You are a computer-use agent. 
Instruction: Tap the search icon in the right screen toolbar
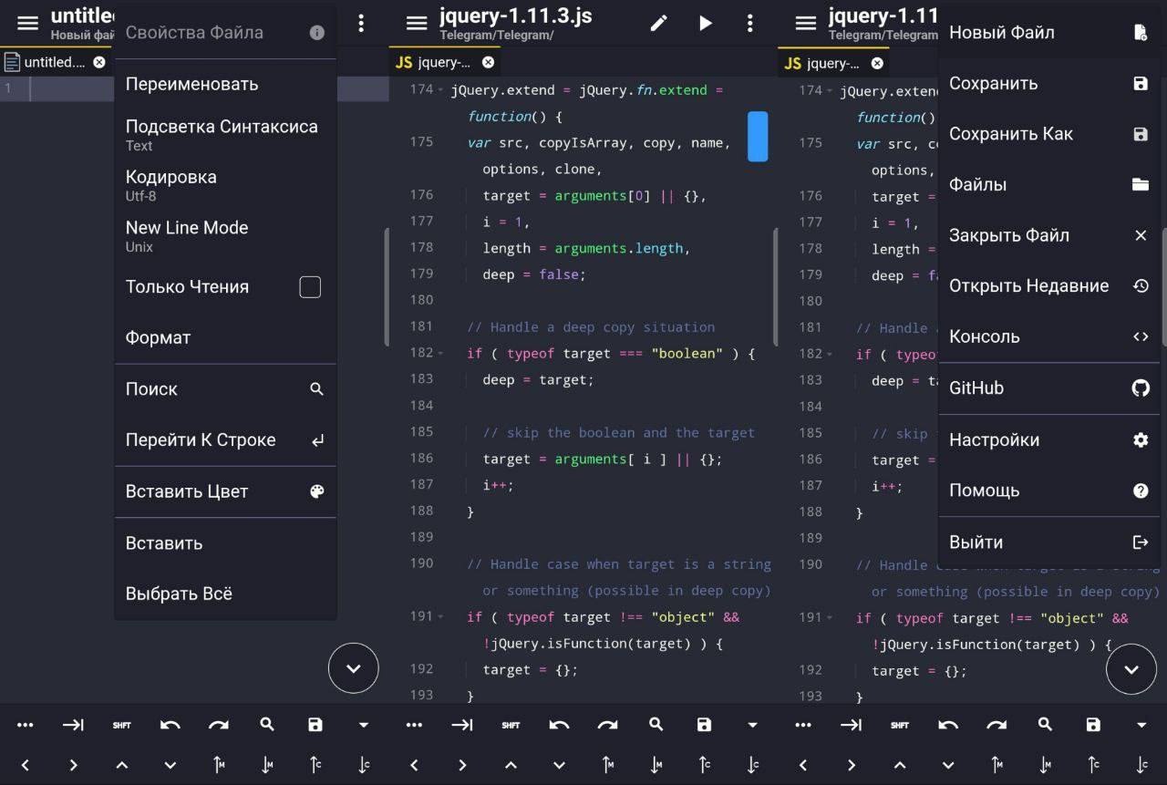[x=1045, y=725]
